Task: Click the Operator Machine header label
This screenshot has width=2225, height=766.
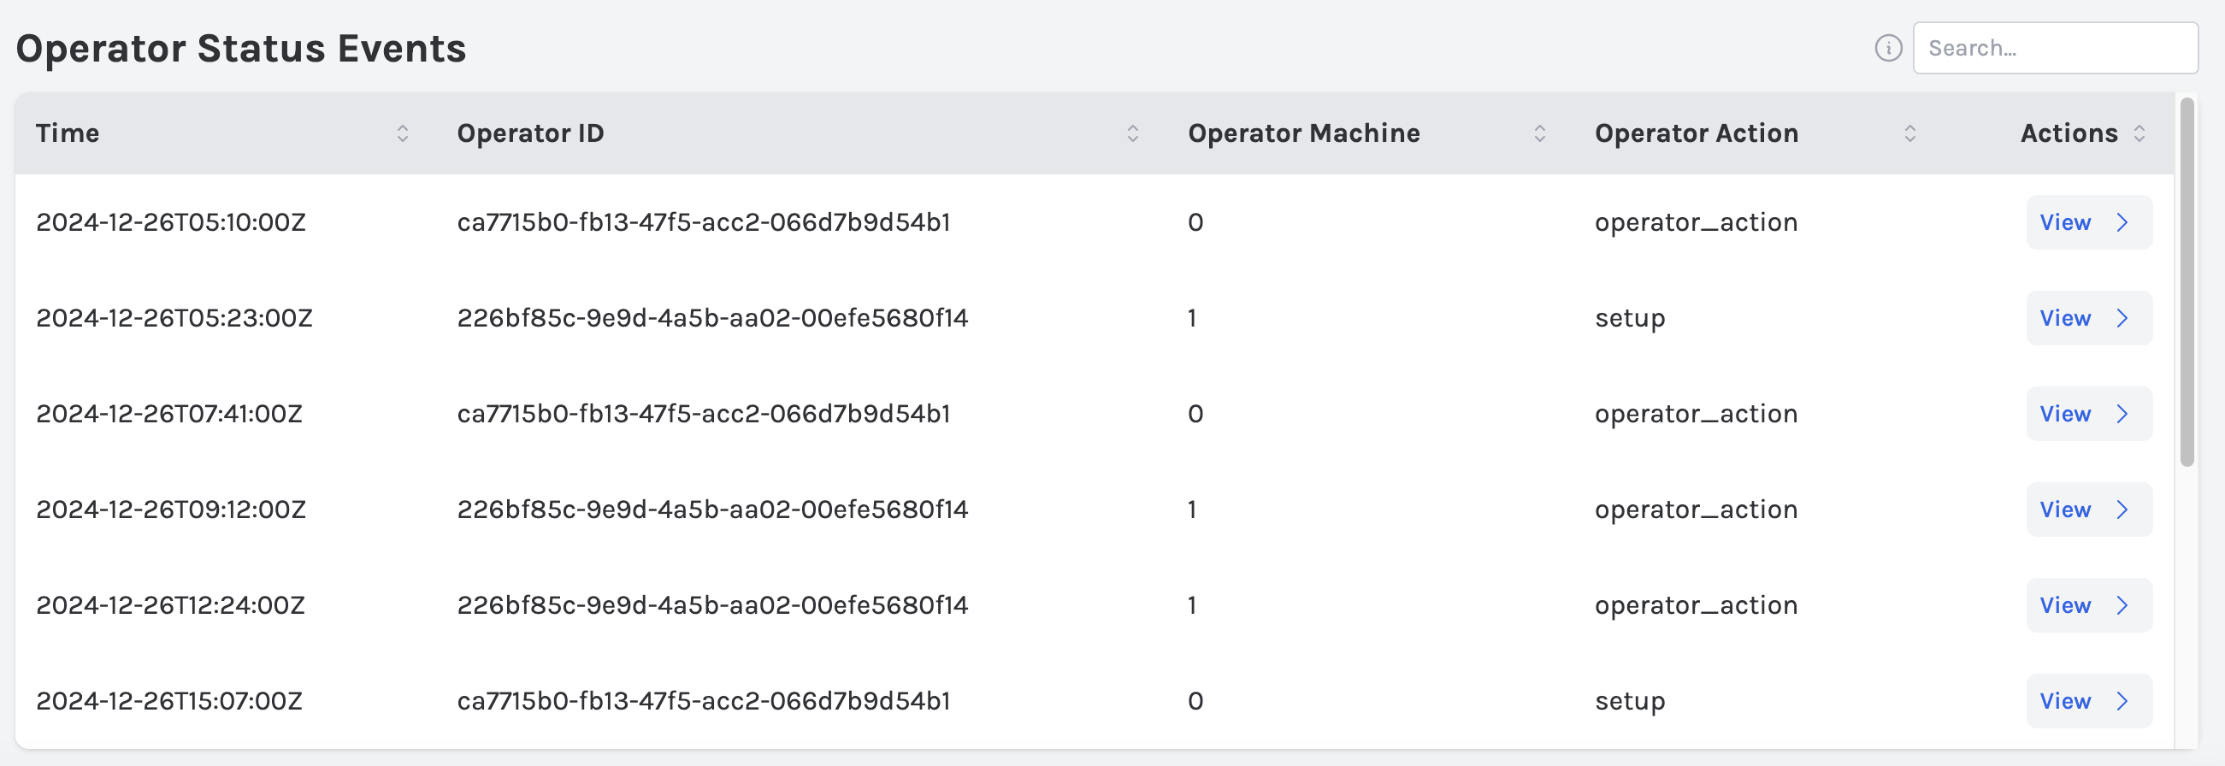Action: click(1303, 133)
